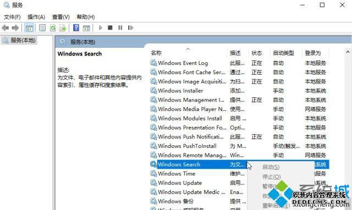Select the Windows Remote Manag... service name
Screen dimensions: 352x210
pyautogui.click(x=192, y=155)
